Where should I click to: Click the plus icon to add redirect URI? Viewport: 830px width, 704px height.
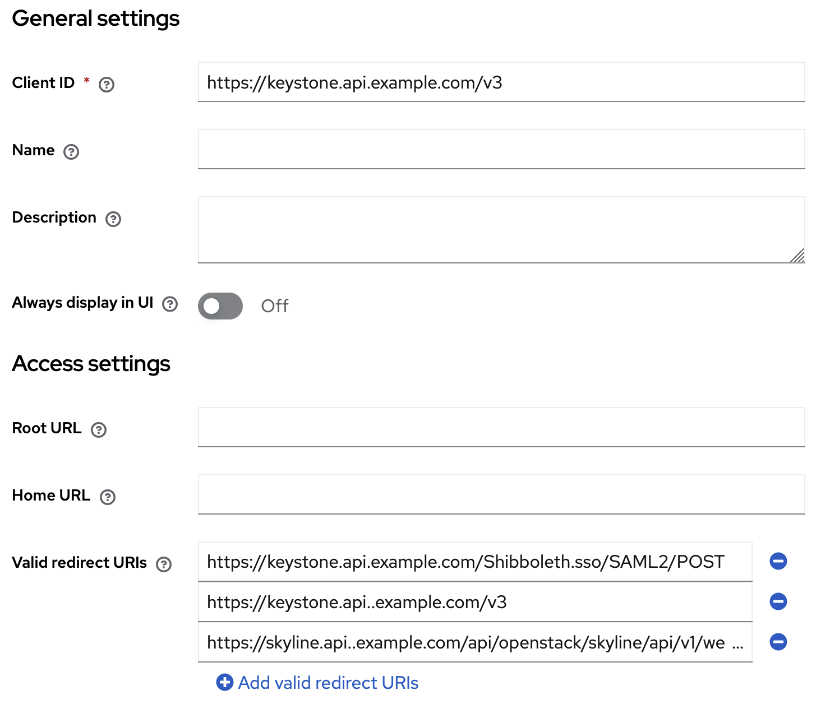tap(224, 682)
